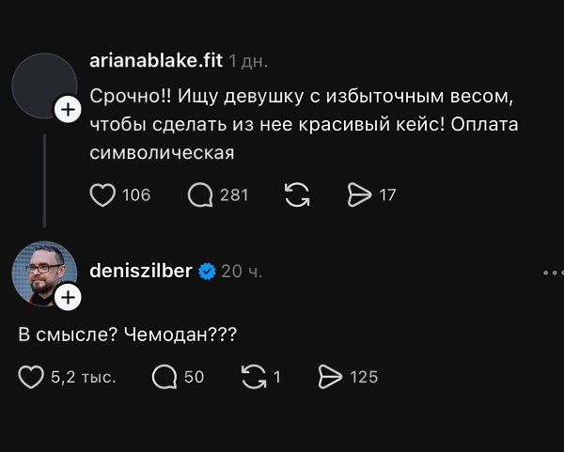
Task: Click the 281 replies count
Action: point(234,195)
